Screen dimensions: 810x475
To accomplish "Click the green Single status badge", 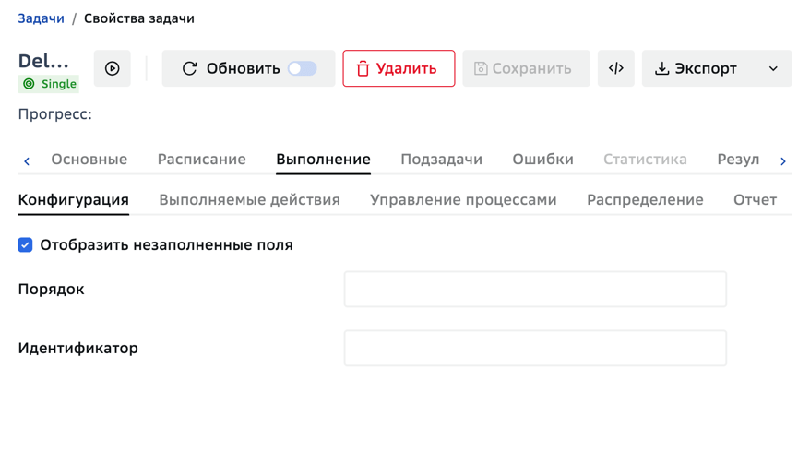I will click(49, 84).
